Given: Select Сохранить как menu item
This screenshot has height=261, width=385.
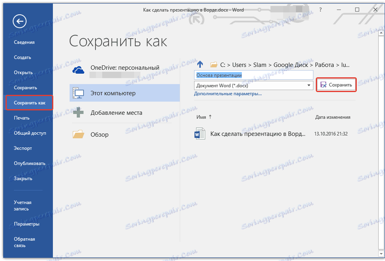Looking at the screenshot, I should click(x=29, y=102).
